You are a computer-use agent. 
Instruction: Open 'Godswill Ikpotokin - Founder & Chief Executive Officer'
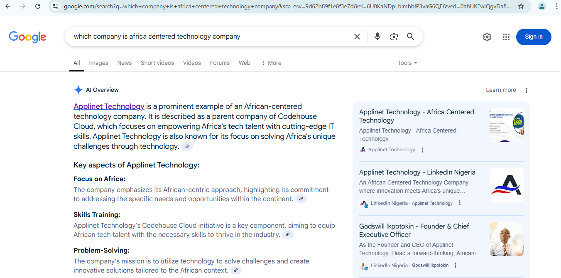414,230
